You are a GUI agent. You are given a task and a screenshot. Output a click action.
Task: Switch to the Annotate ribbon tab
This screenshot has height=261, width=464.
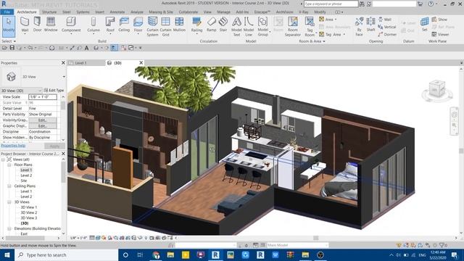click(117, 12)
